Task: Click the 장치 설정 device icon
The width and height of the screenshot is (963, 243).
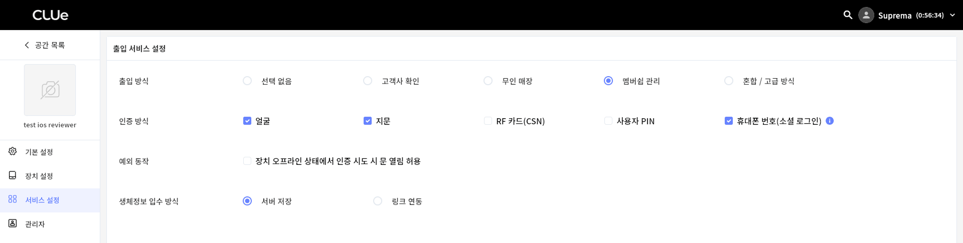Action: tap(13, 175)
